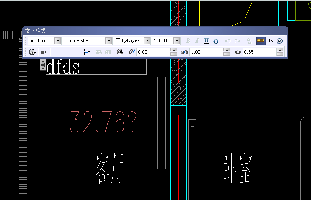Increase the width factor value
This screenshot has width=311, height=200.
click(x=280, y=50)
